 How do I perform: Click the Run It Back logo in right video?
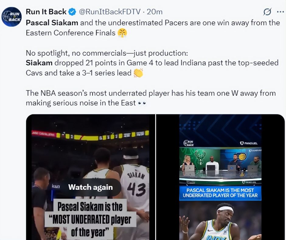[189, 143]
